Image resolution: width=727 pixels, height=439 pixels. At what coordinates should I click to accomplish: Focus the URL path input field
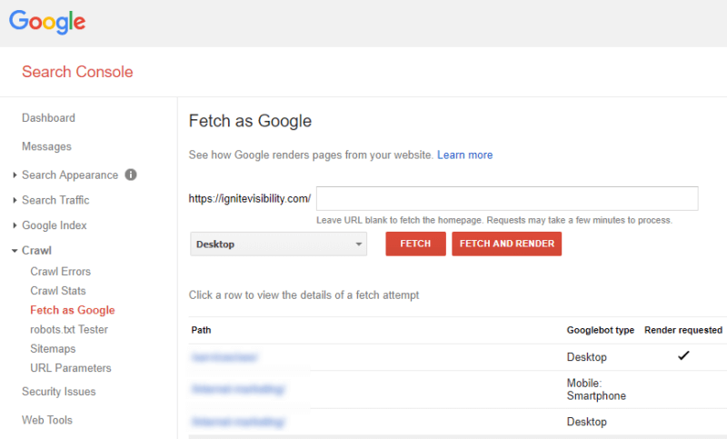[x=507, y=198]
